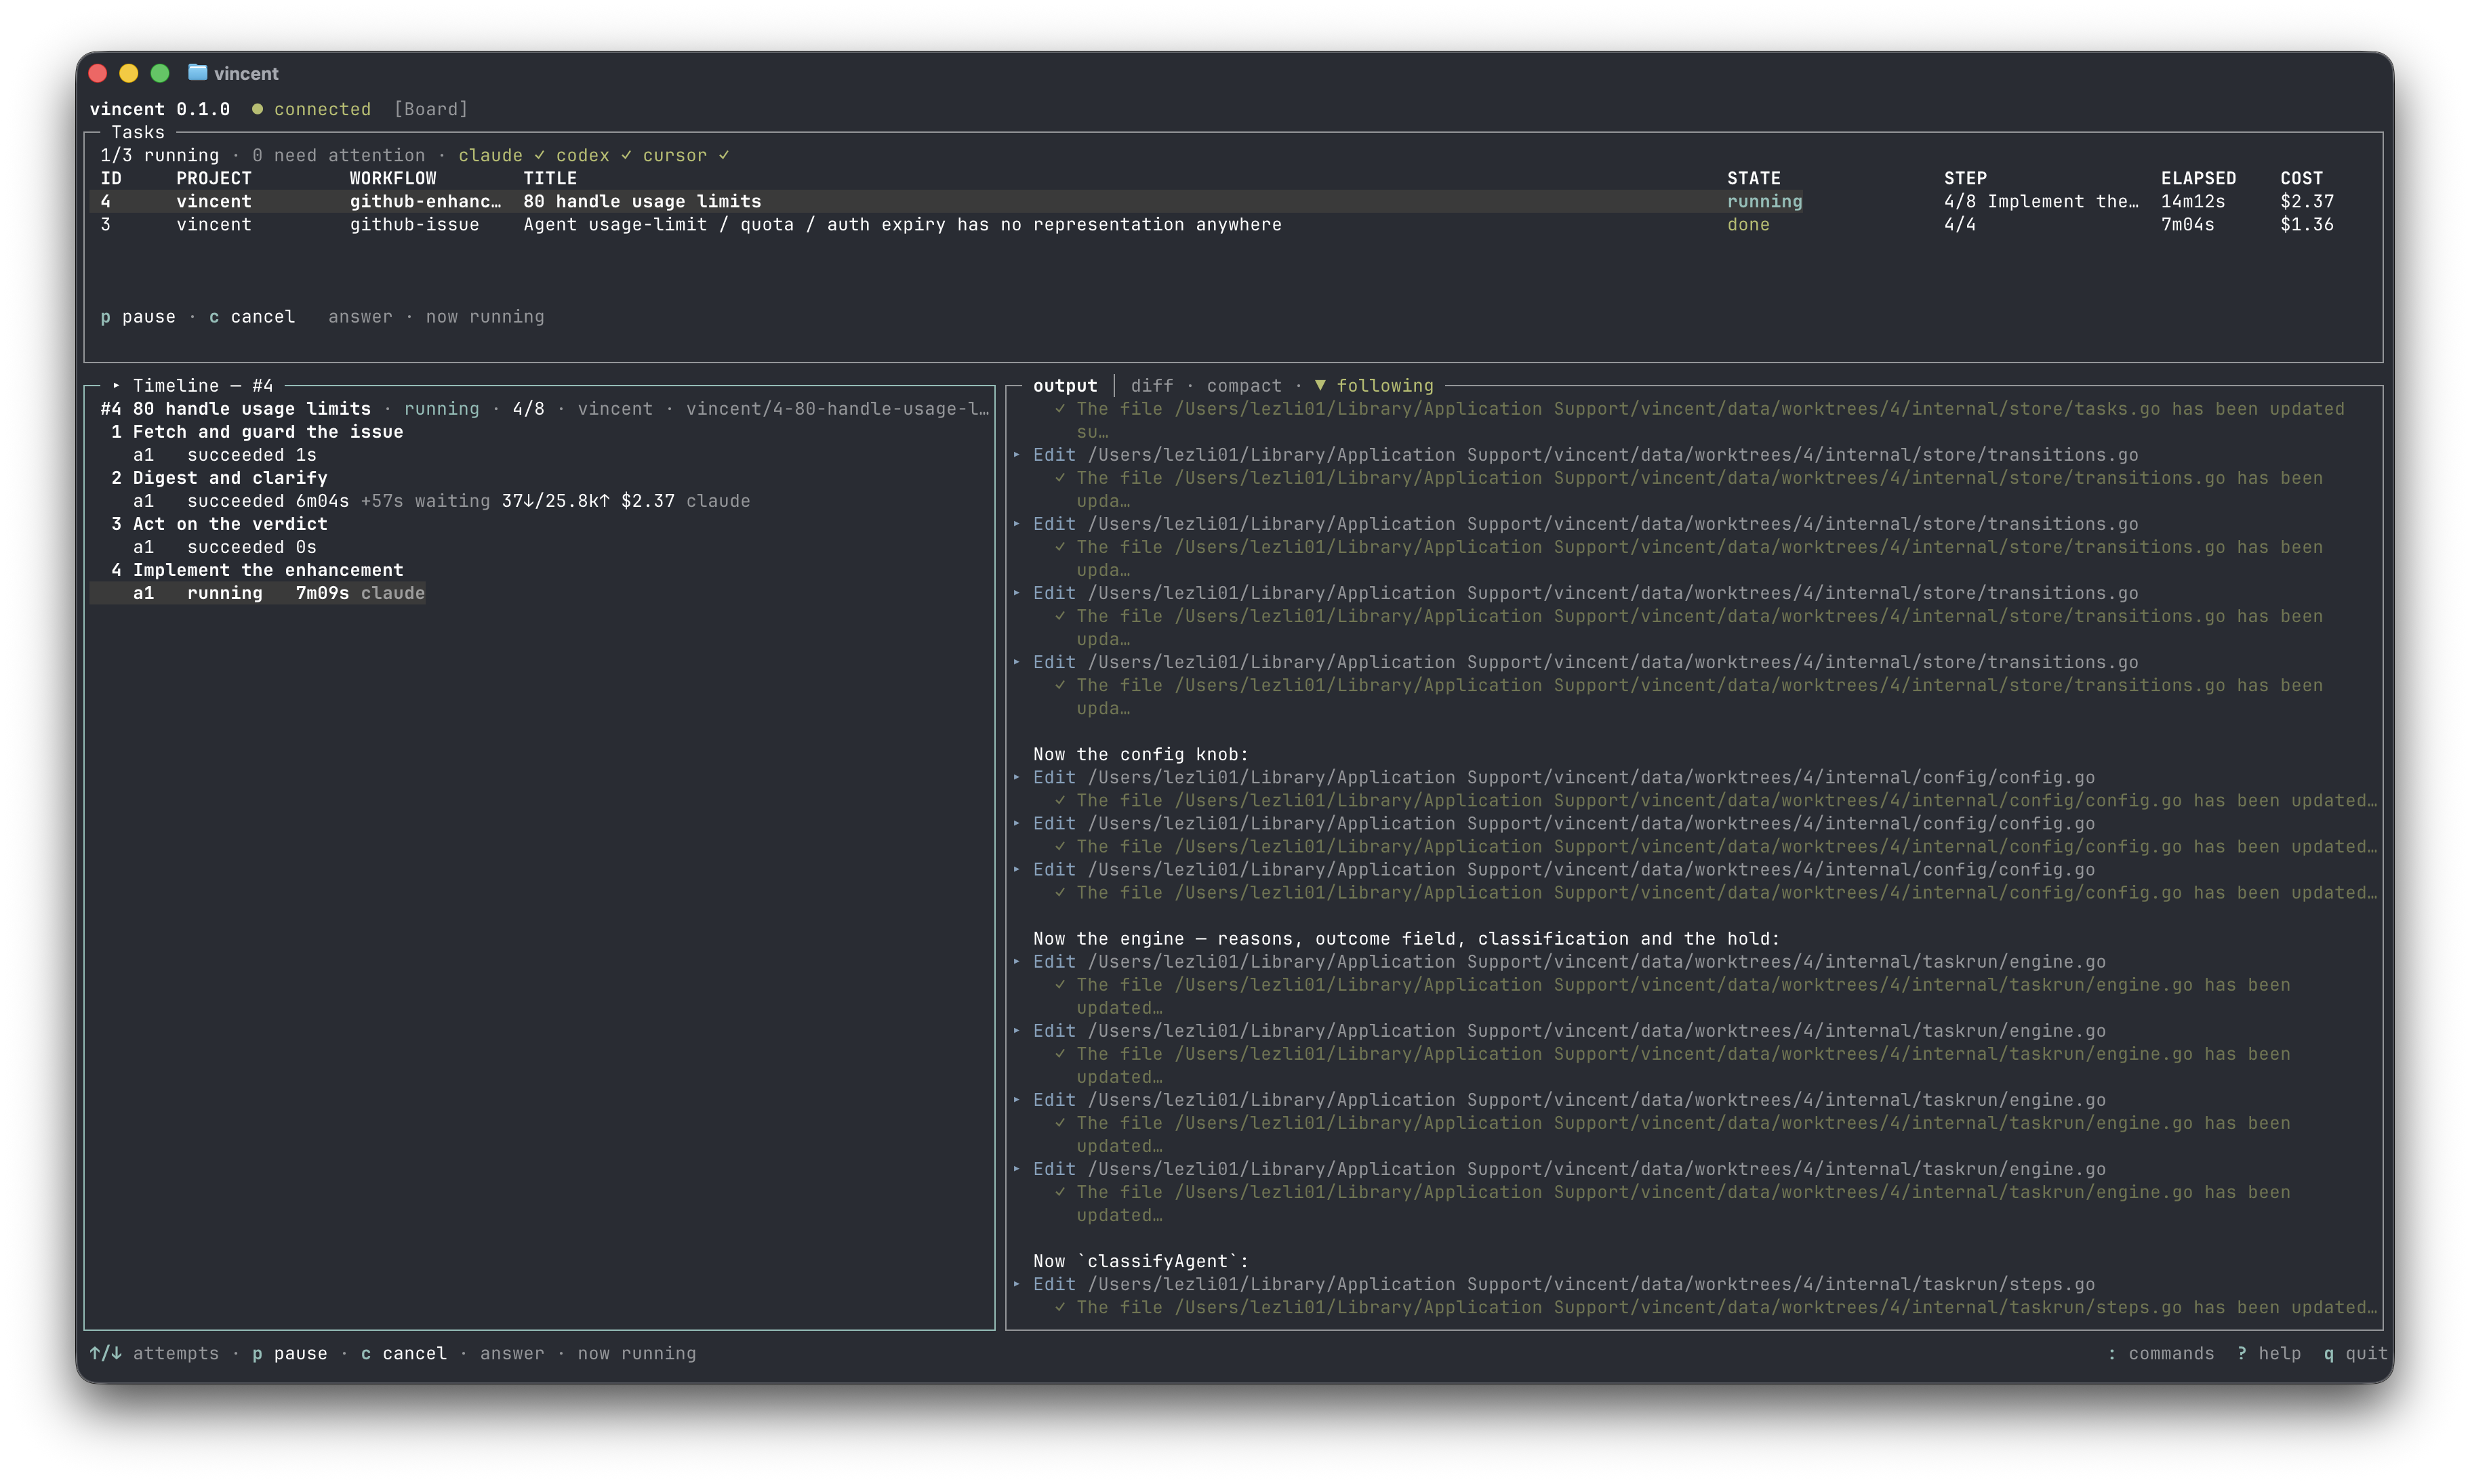This screenshot has height=1484, width=2470.
Task: Click the running state of task 4
Action: [x=1764, y=201]
